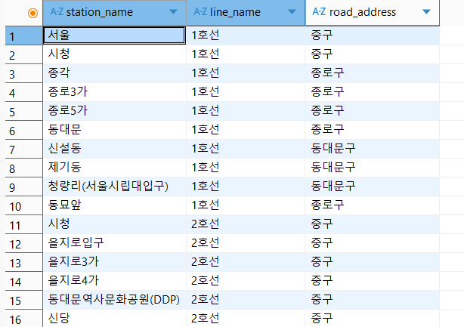This screenshot has height=327, width=464.
Task: Select row number 11 header
Action: 23,225
